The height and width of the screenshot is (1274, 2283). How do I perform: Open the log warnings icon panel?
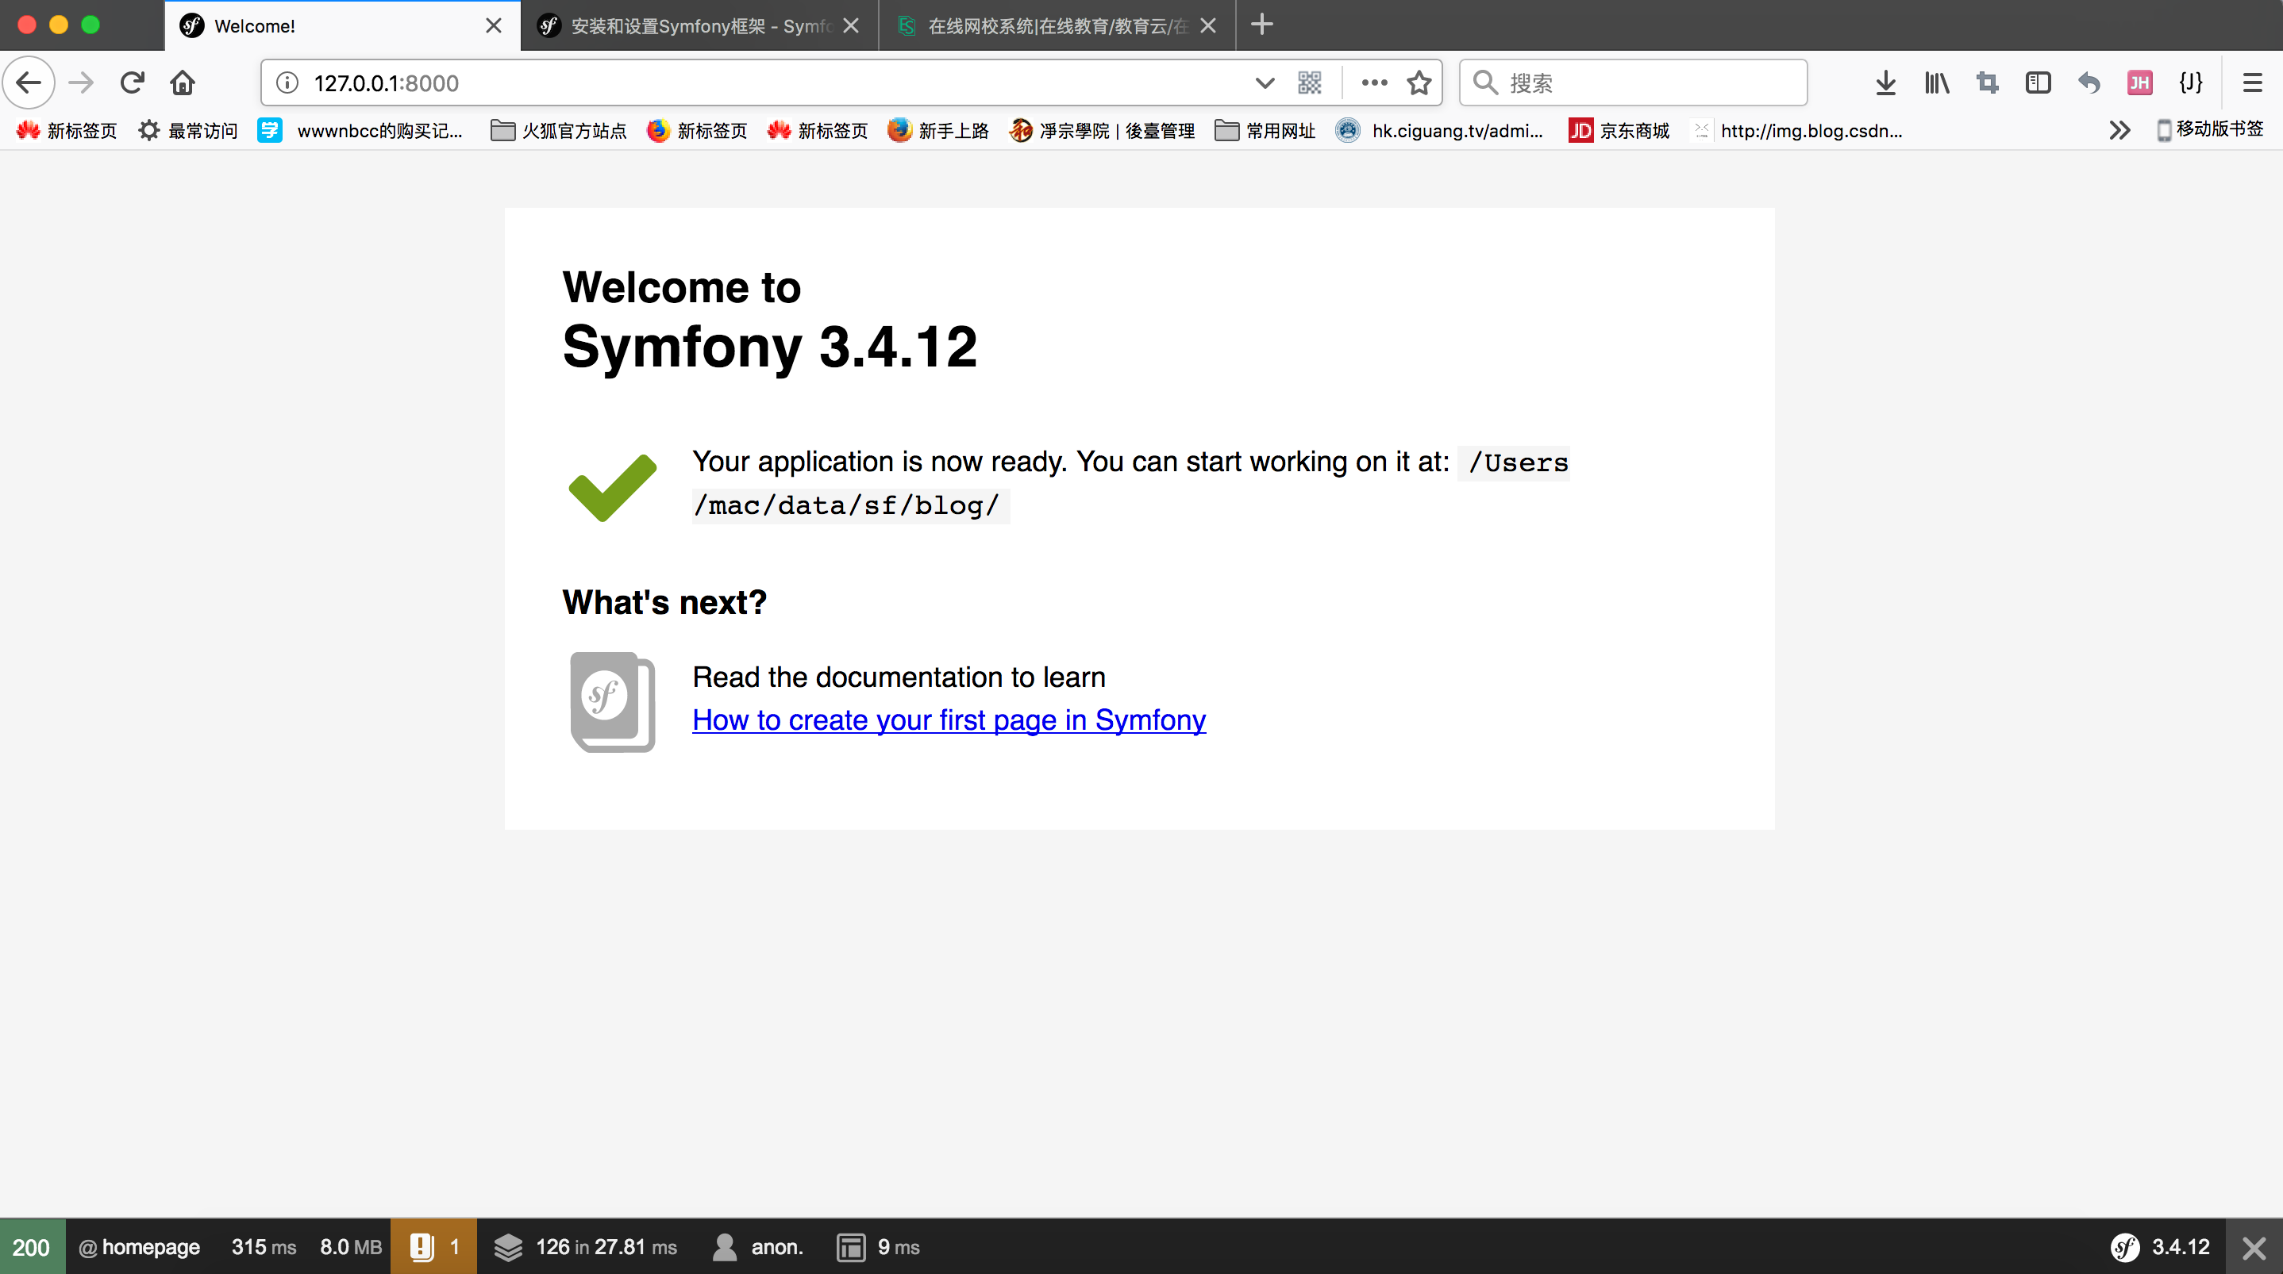[x=434, y=1246]
